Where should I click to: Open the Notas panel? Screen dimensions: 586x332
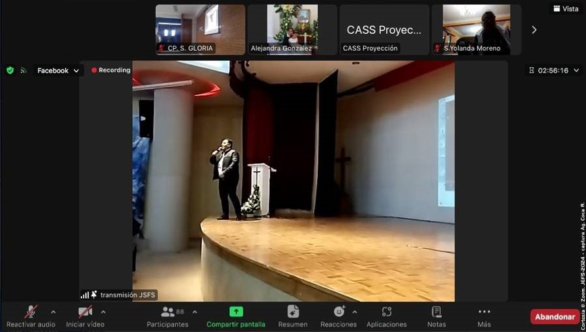click(x=436, y=316)
